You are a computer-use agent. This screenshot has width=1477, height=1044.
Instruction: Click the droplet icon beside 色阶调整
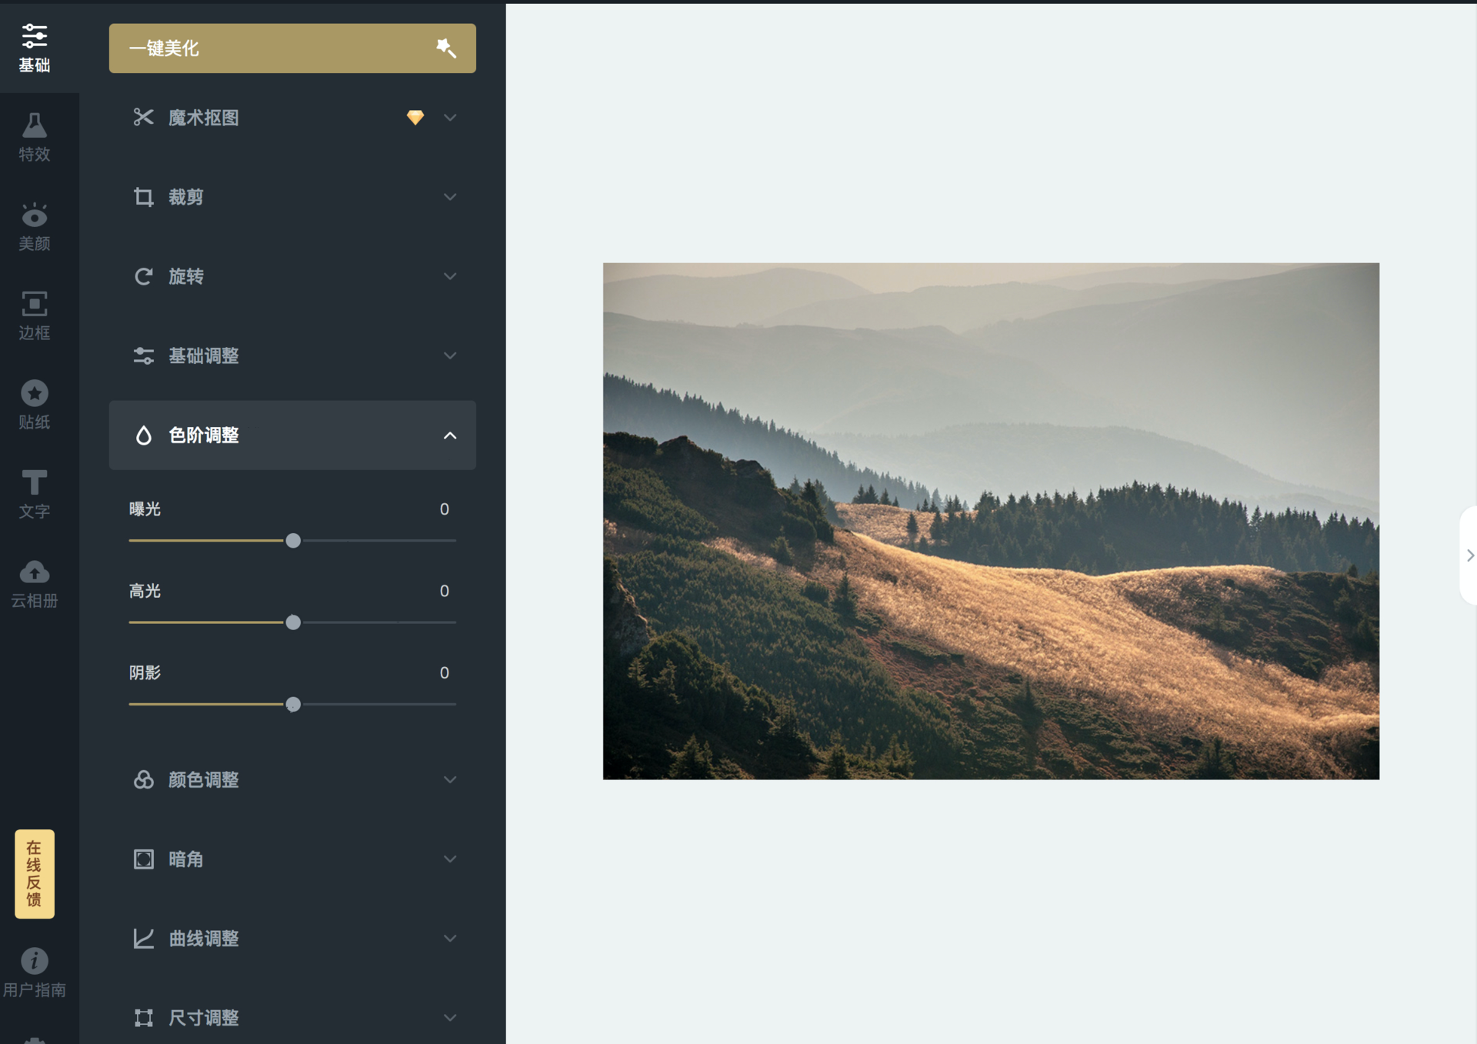144,435
